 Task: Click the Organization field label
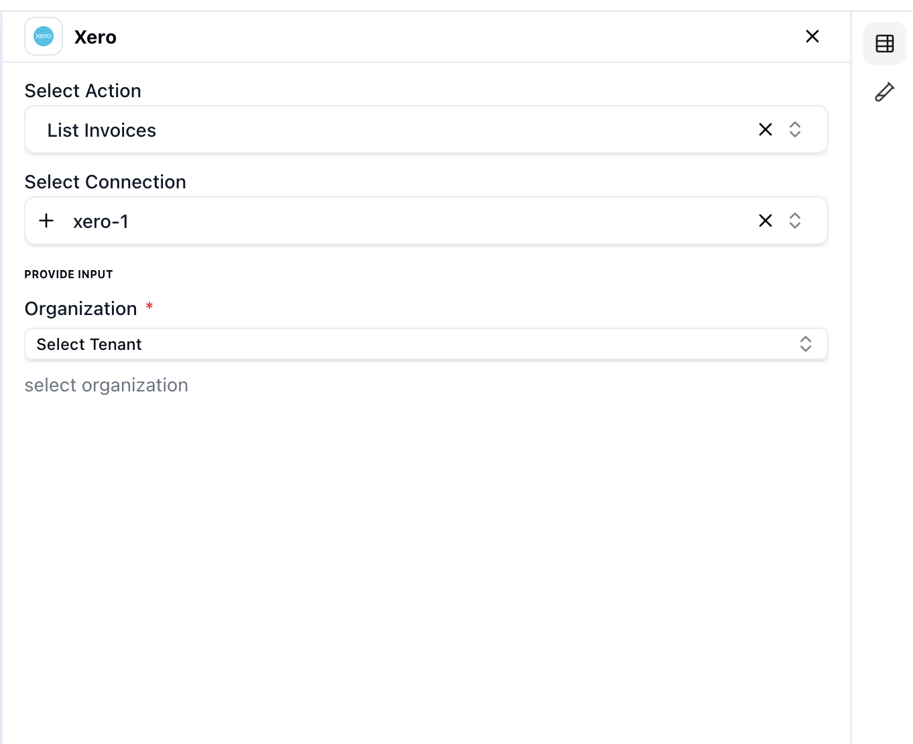click(x=80, y=308)
